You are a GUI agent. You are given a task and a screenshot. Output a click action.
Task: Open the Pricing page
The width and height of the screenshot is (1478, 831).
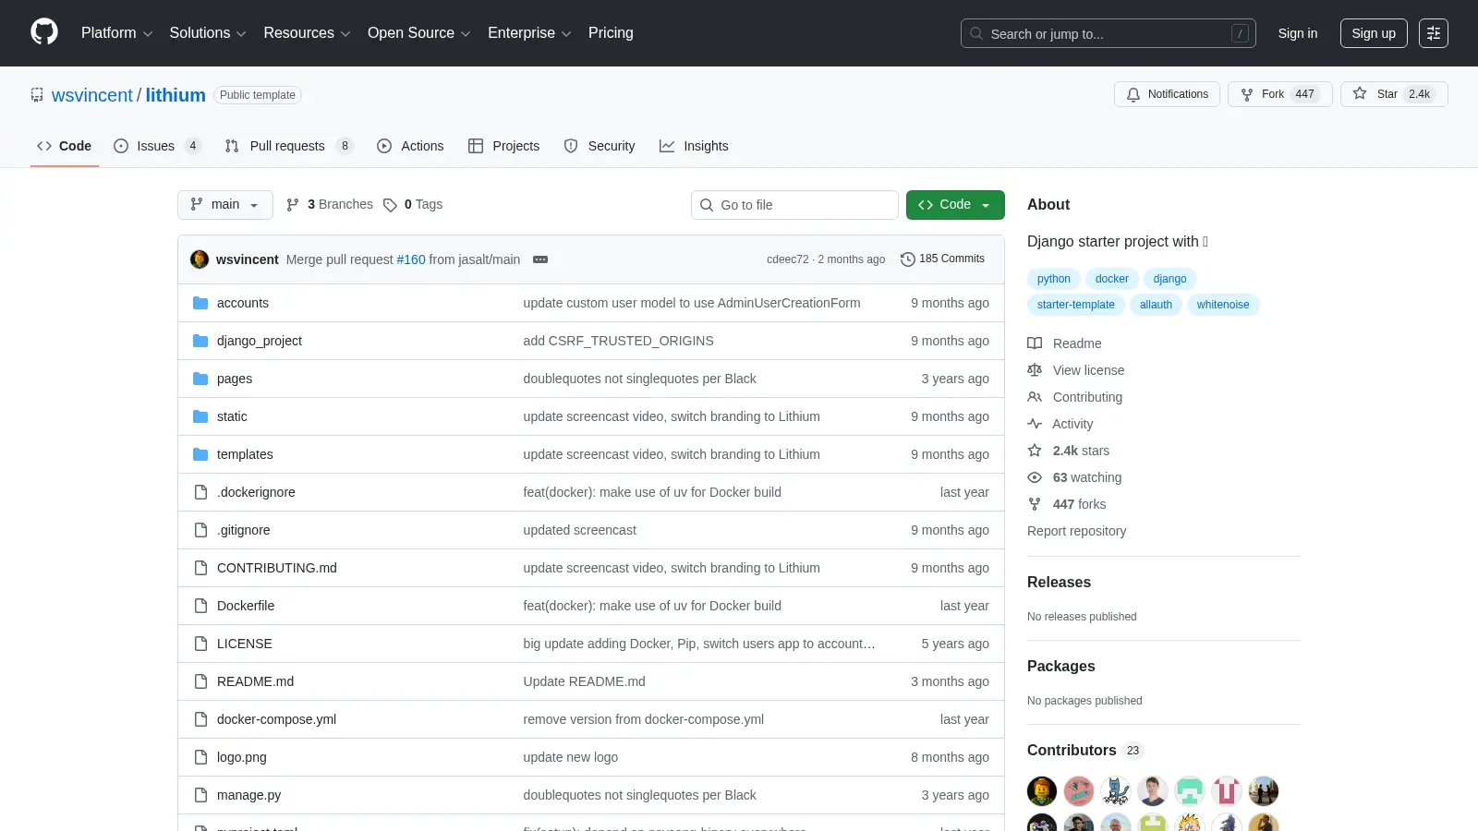point(611,33)
